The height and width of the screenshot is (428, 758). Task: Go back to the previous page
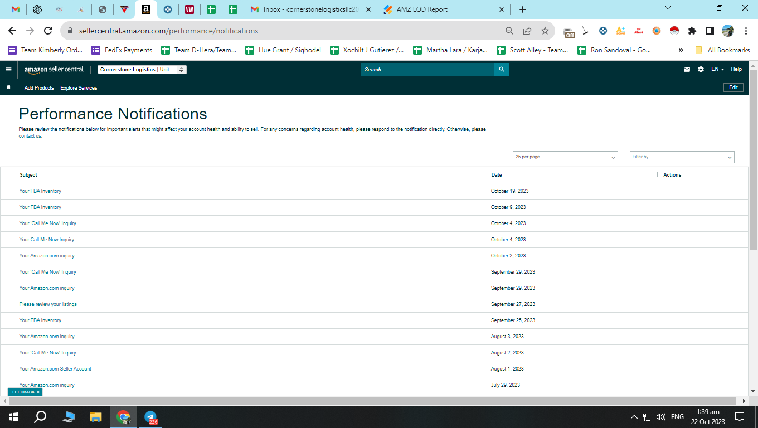(12, 31)
